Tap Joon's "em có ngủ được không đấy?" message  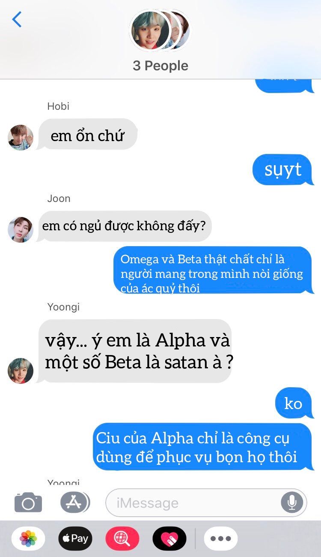(x=124, y=226)
